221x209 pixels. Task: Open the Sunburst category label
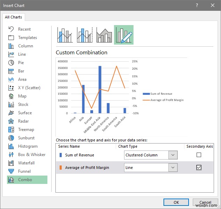pyautogui.click(x=26, y=138)
